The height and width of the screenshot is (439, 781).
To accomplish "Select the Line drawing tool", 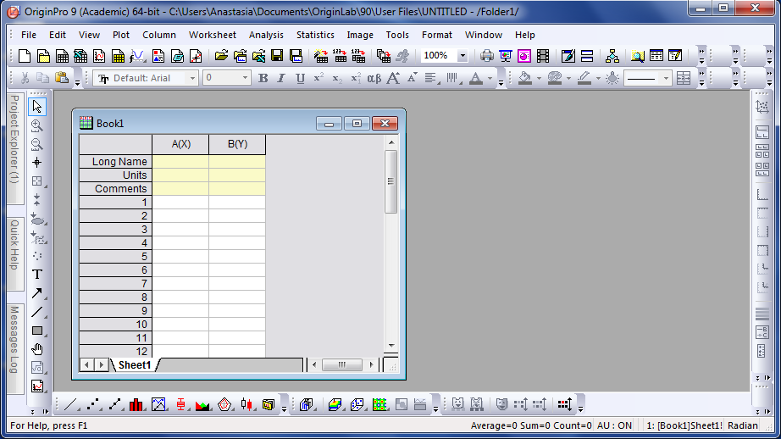I will click(37, 312).
